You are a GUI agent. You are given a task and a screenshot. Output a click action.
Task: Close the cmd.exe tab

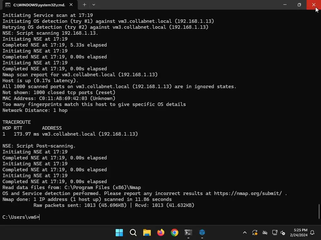[71, 5]
